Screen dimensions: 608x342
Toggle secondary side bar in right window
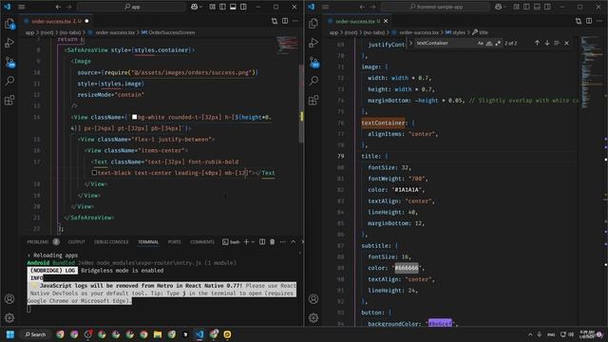coord(547,7)
